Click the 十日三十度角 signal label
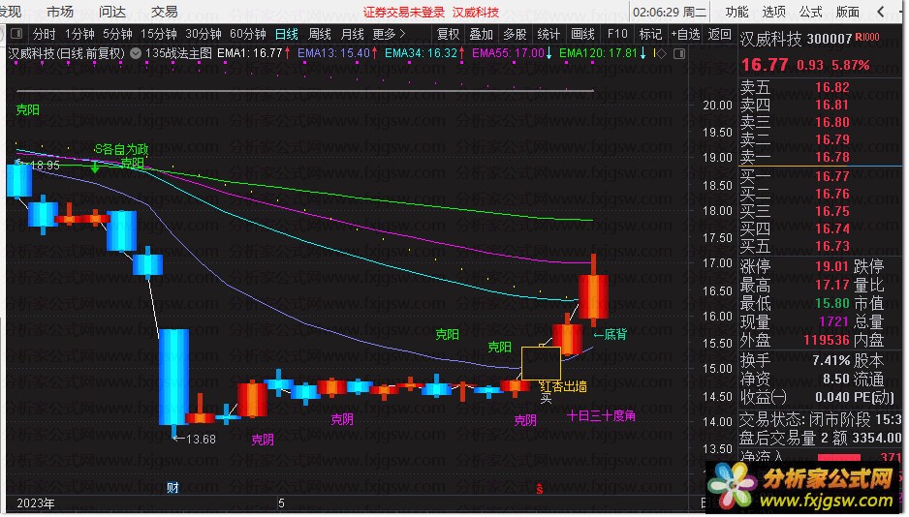The height and width of the screenshot is (517, 909). click(601, 415)
